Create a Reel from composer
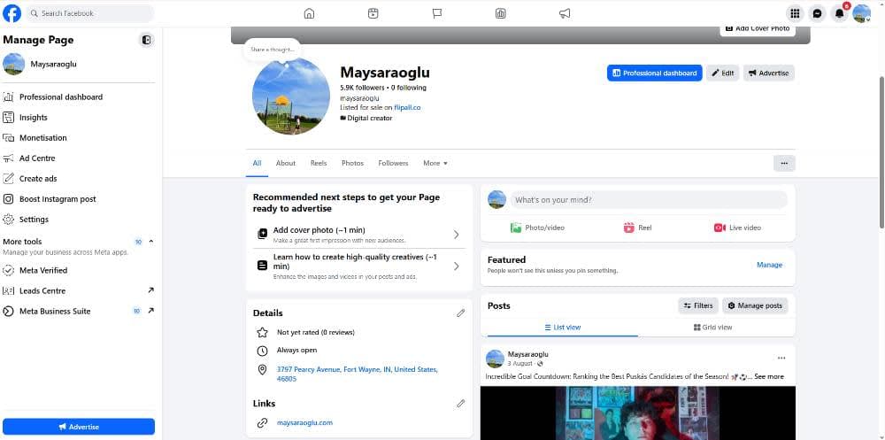 [x=637, y=228]
